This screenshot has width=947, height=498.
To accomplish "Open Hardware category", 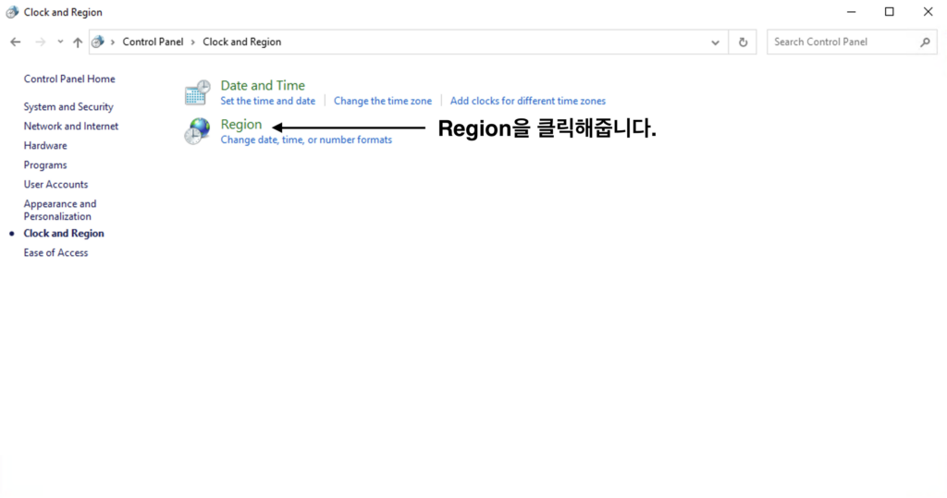I will point(45,145).
